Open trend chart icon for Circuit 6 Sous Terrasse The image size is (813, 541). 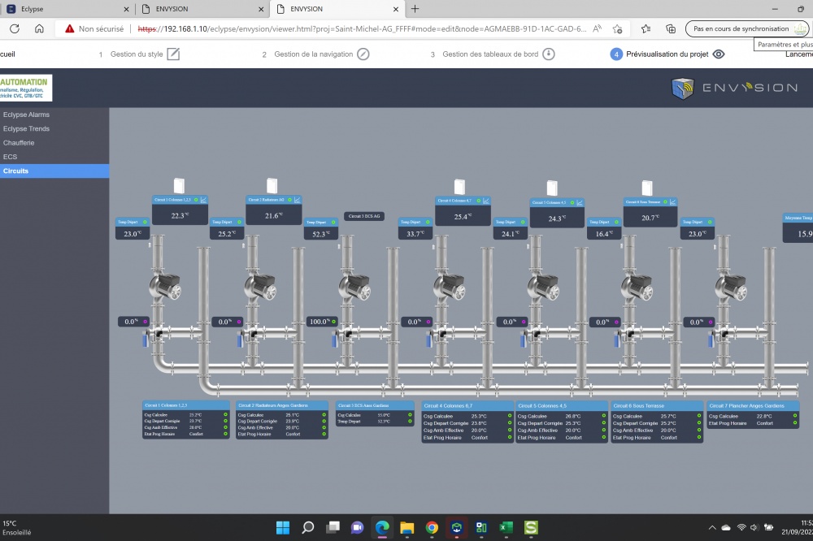672,202
